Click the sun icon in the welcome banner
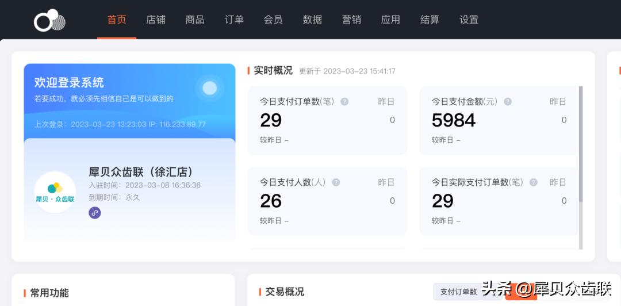Image resolution: width=621 pixels, height=306 pixels. click(209, 88)
